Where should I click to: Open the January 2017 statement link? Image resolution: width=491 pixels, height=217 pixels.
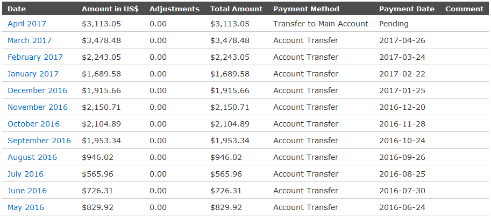pos(33,74)
